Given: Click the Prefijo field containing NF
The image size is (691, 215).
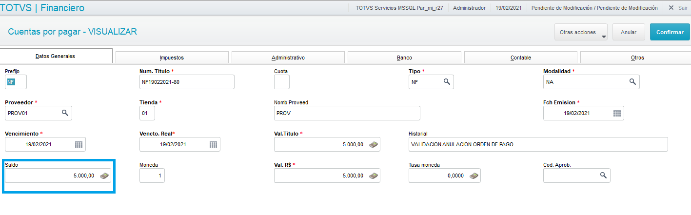Looking at the screenshot, I should 16,82.
